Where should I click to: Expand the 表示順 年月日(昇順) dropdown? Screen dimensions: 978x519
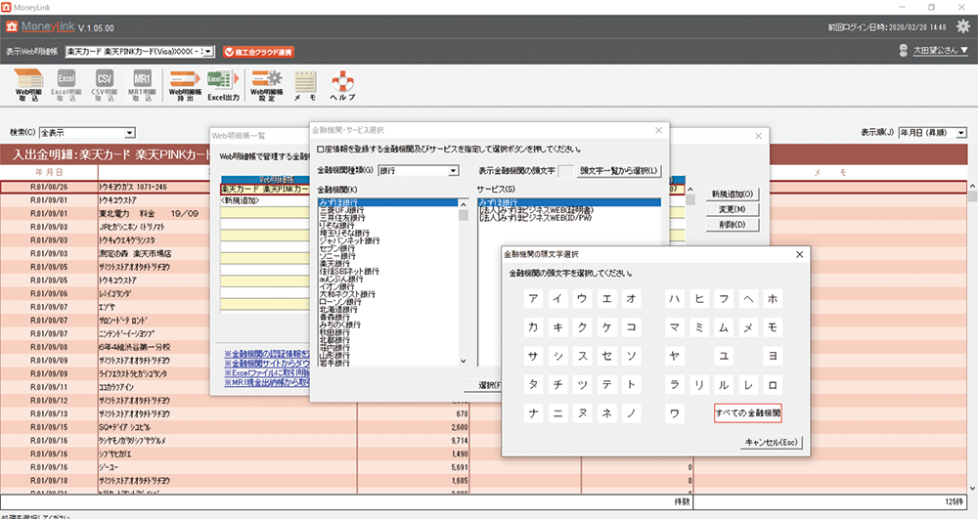click(x=961, y=132)
